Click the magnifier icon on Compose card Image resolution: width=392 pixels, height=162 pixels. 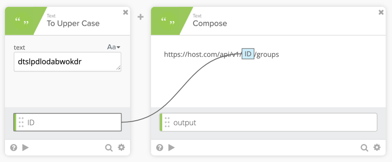(364, 147)
